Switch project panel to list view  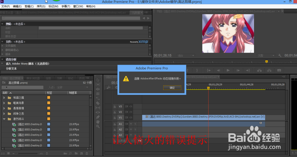click(3, 153)
